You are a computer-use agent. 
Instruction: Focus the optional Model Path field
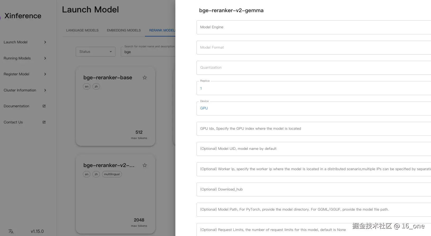click(314, 210)
